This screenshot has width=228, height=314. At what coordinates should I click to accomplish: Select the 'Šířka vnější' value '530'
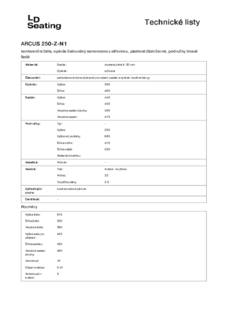point(107,149)
